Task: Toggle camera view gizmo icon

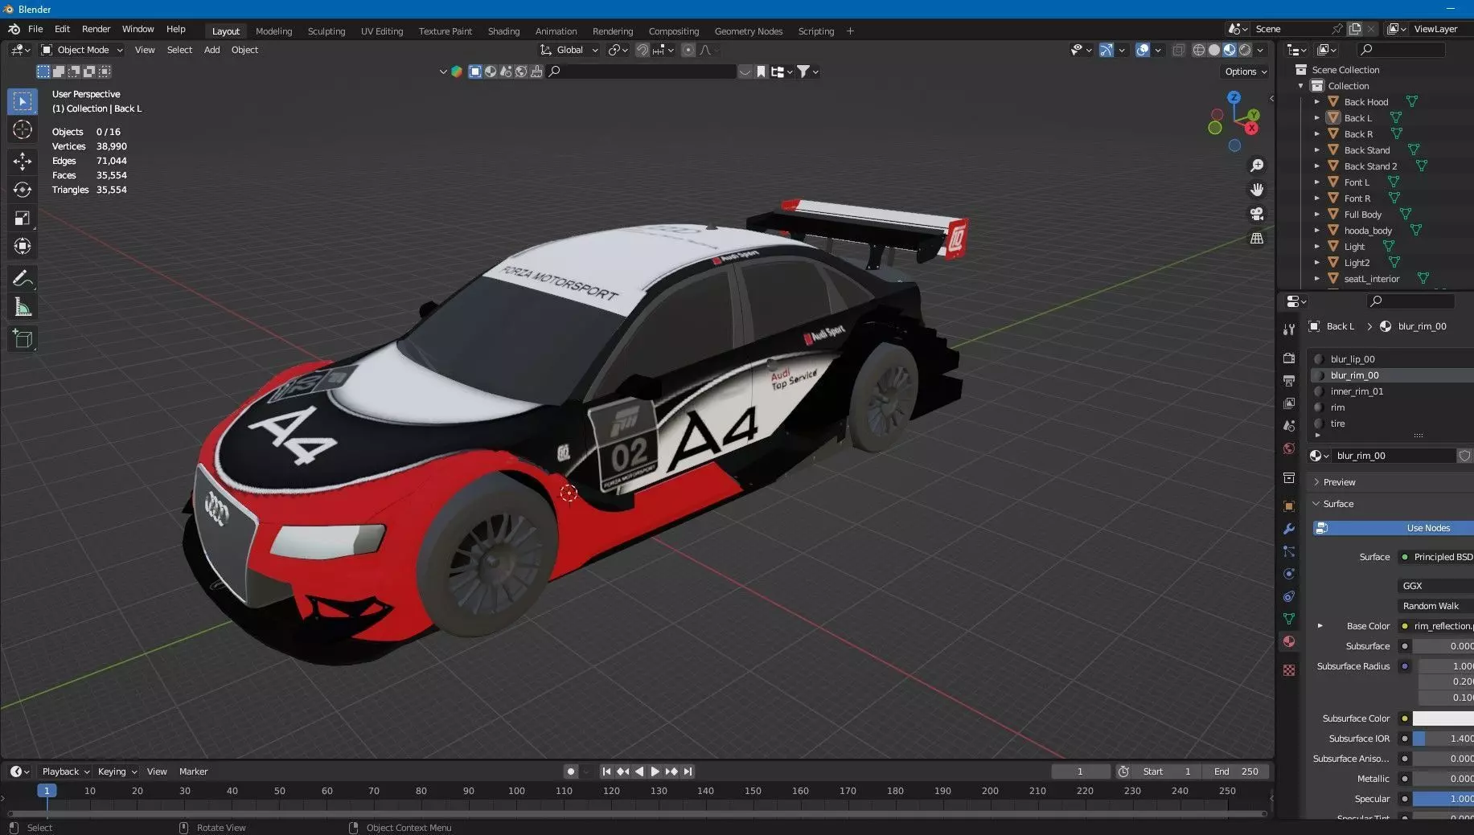Action: click(1256, 214)
